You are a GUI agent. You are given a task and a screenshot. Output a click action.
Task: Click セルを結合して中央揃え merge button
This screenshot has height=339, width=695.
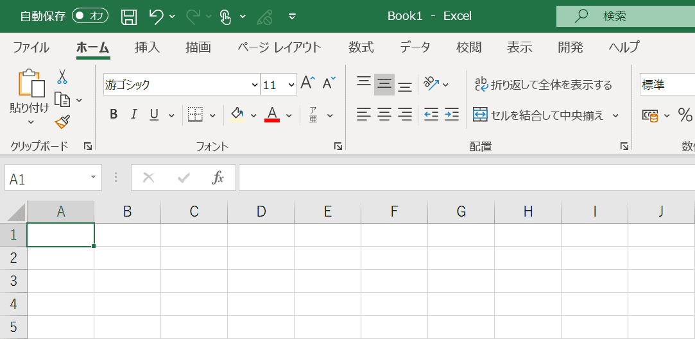pyautogui.click(x=539, y=115)
